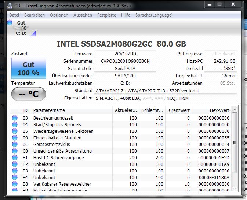Select the Beschleunigungszeit parameter name
This screenshot has height=200, width=247.
pyautogui.click(x=54, y=118)
